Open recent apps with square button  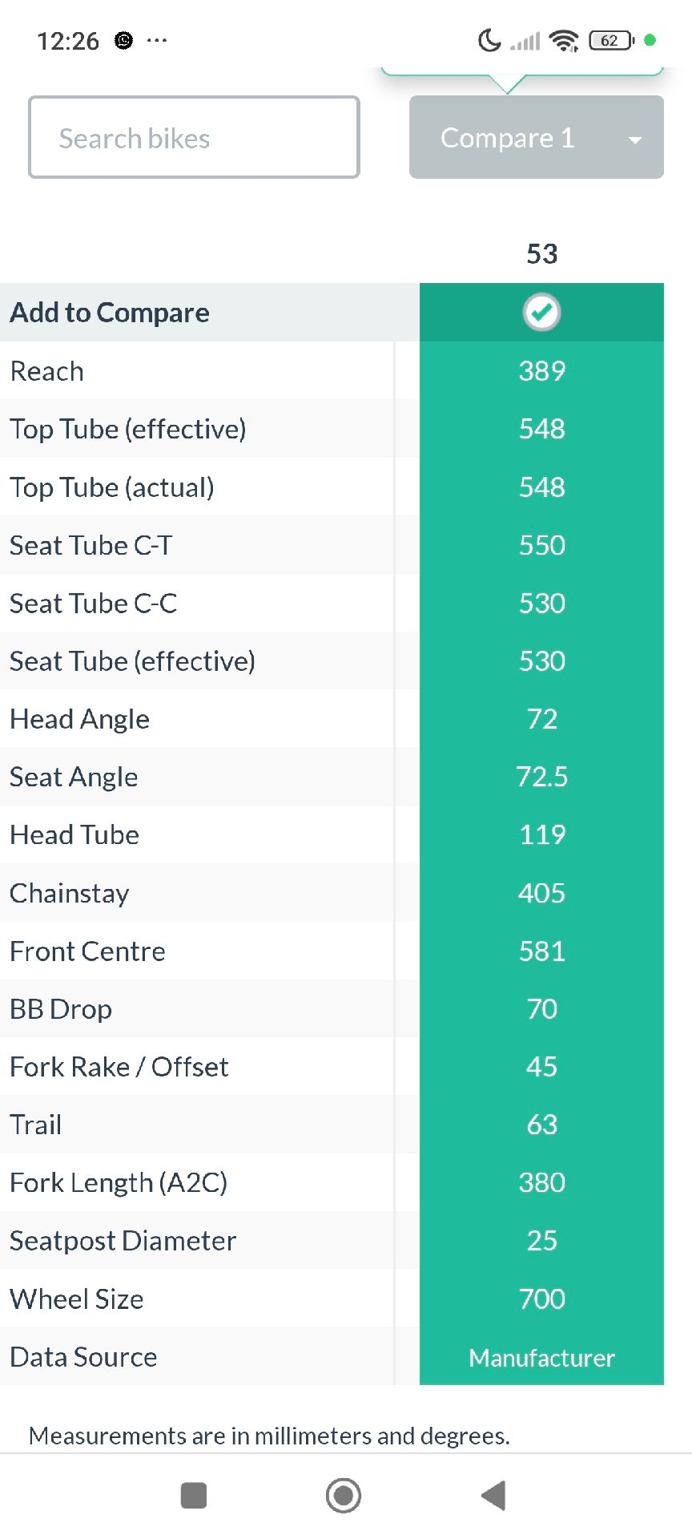(x=194, y=1495)
